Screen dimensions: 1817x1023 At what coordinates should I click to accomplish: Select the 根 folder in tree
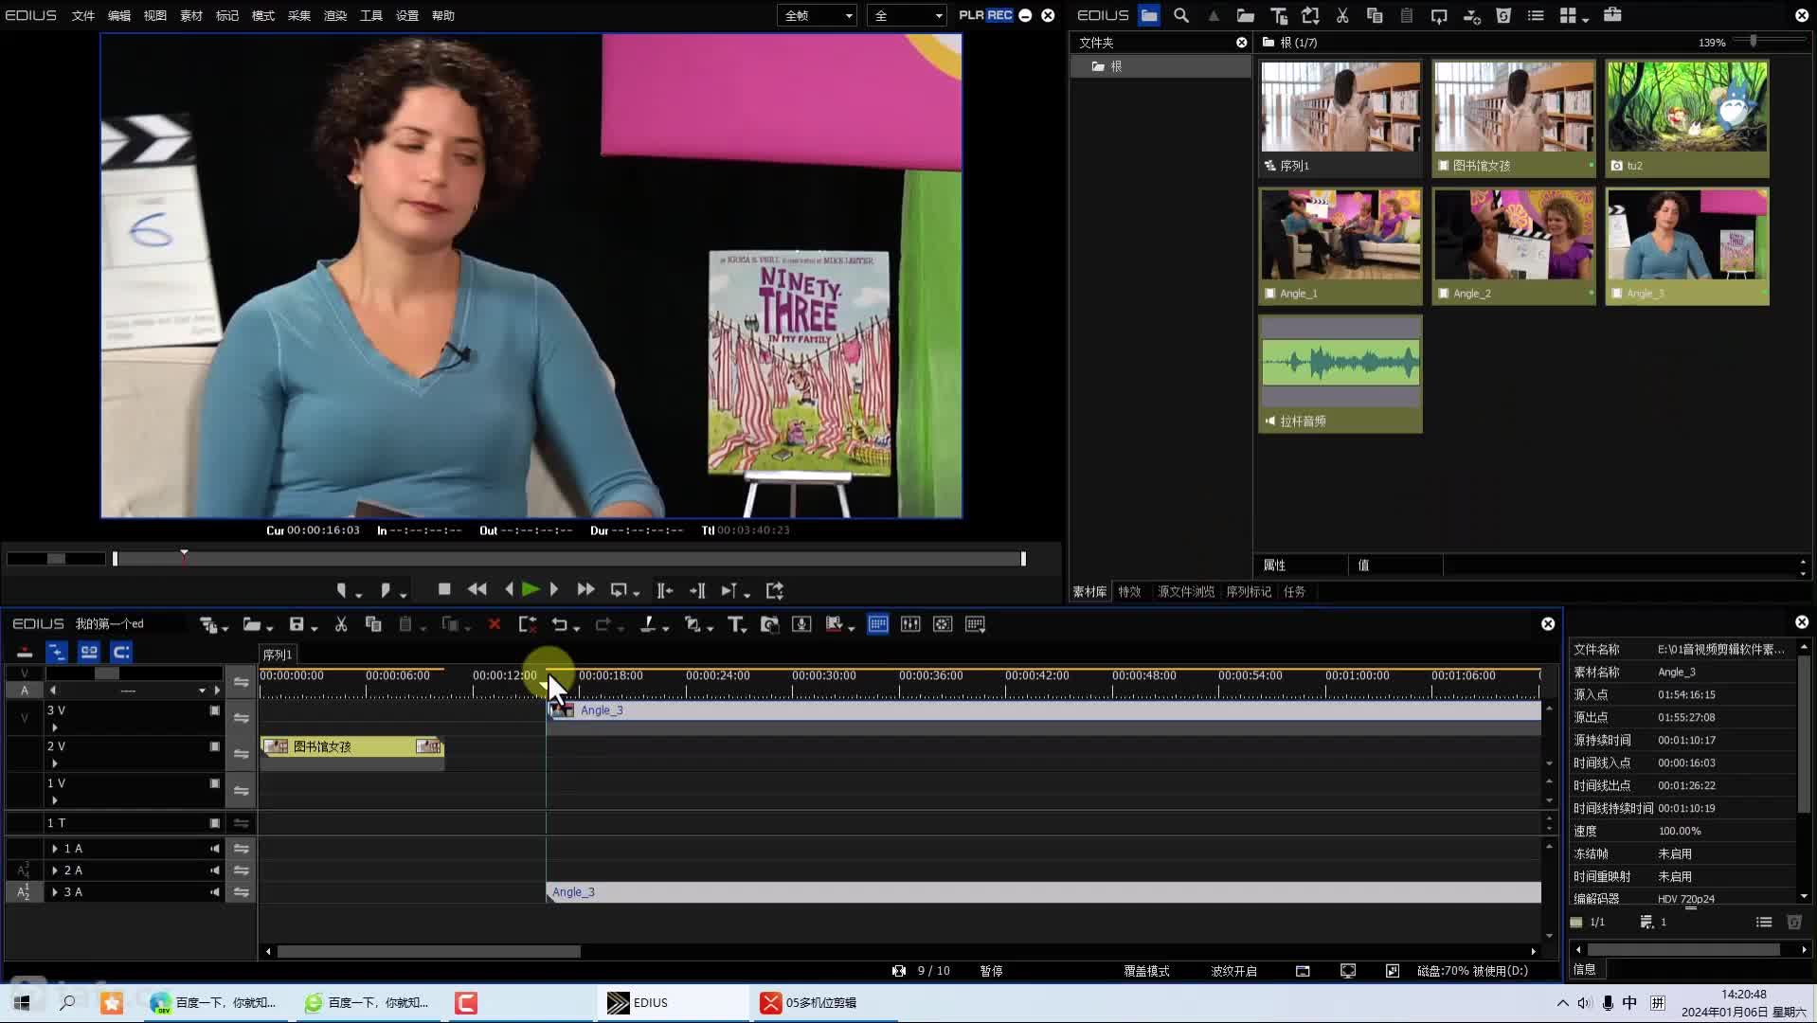click(1160, 66)
